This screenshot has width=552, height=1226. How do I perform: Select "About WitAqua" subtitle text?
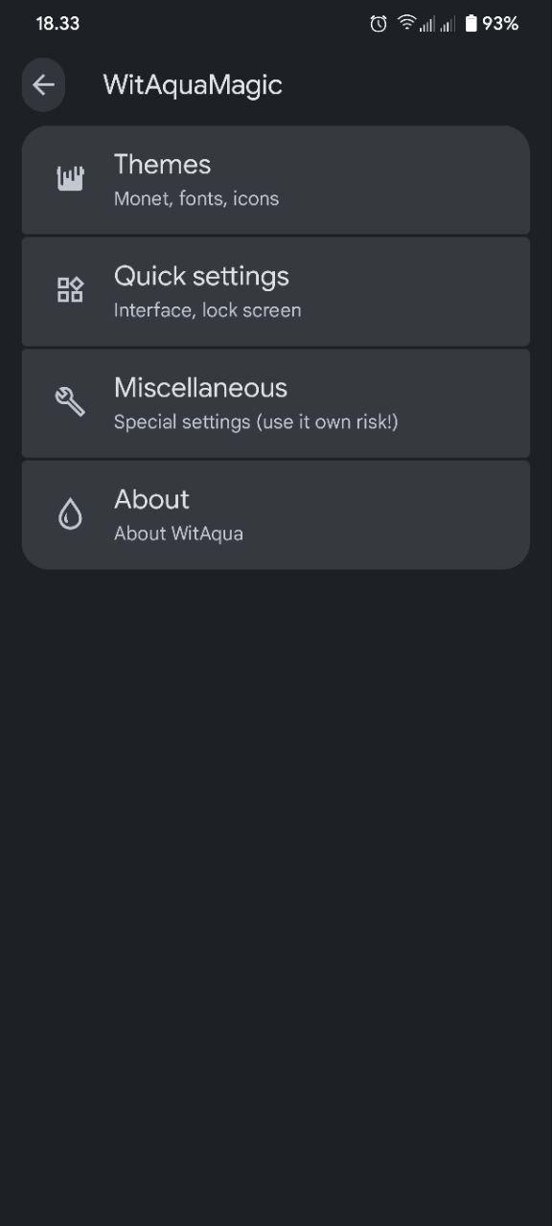pyautogui.click(x=178, y=534)
